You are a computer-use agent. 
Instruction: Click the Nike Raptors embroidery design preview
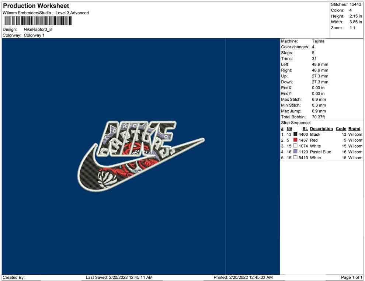(141, 156)
